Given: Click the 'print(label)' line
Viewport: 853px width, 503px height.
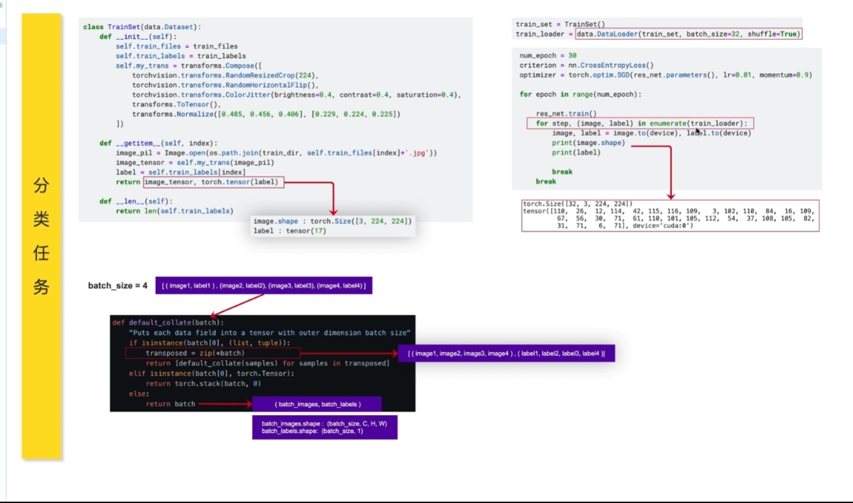Looking at the screenshot, I should [x=577, y=152].
